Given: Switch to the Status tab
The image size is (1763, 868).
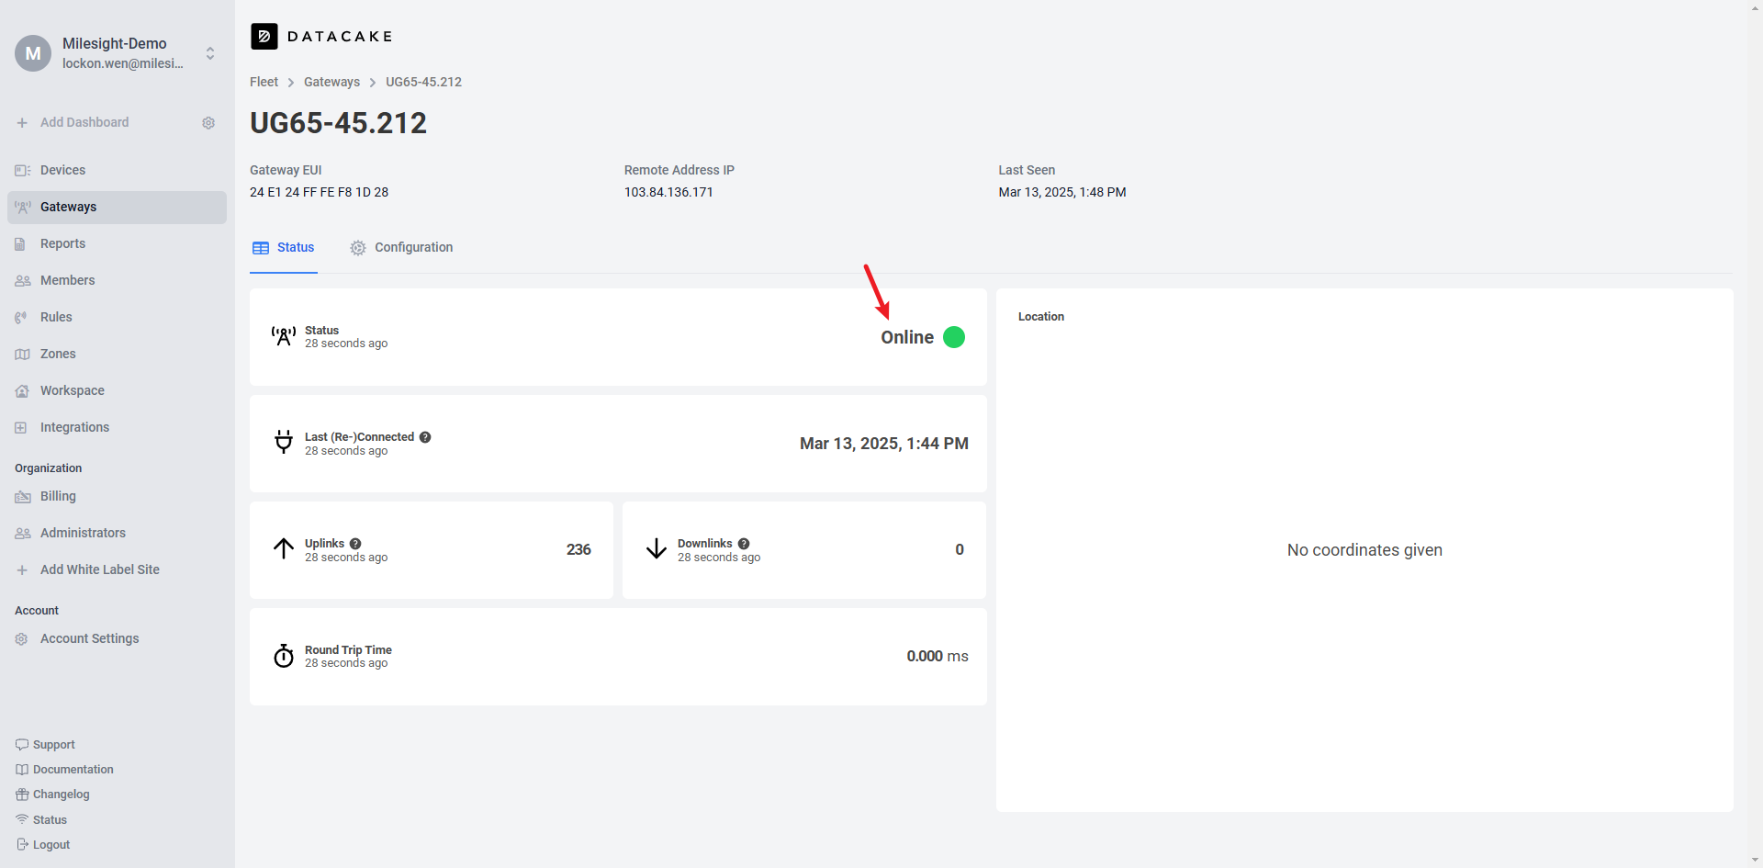Looking at the screenshot, I should coord(284,248).
